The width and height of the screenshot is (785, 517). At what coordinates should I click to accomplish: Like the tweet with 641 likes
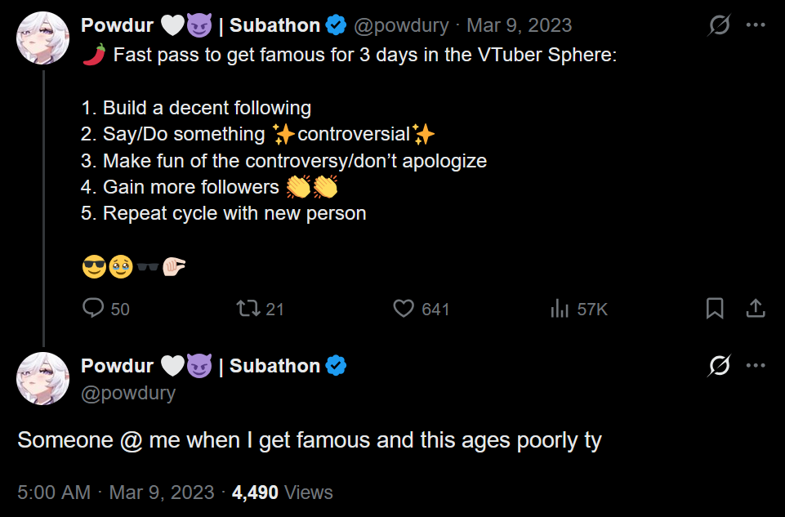coord(404,308)
